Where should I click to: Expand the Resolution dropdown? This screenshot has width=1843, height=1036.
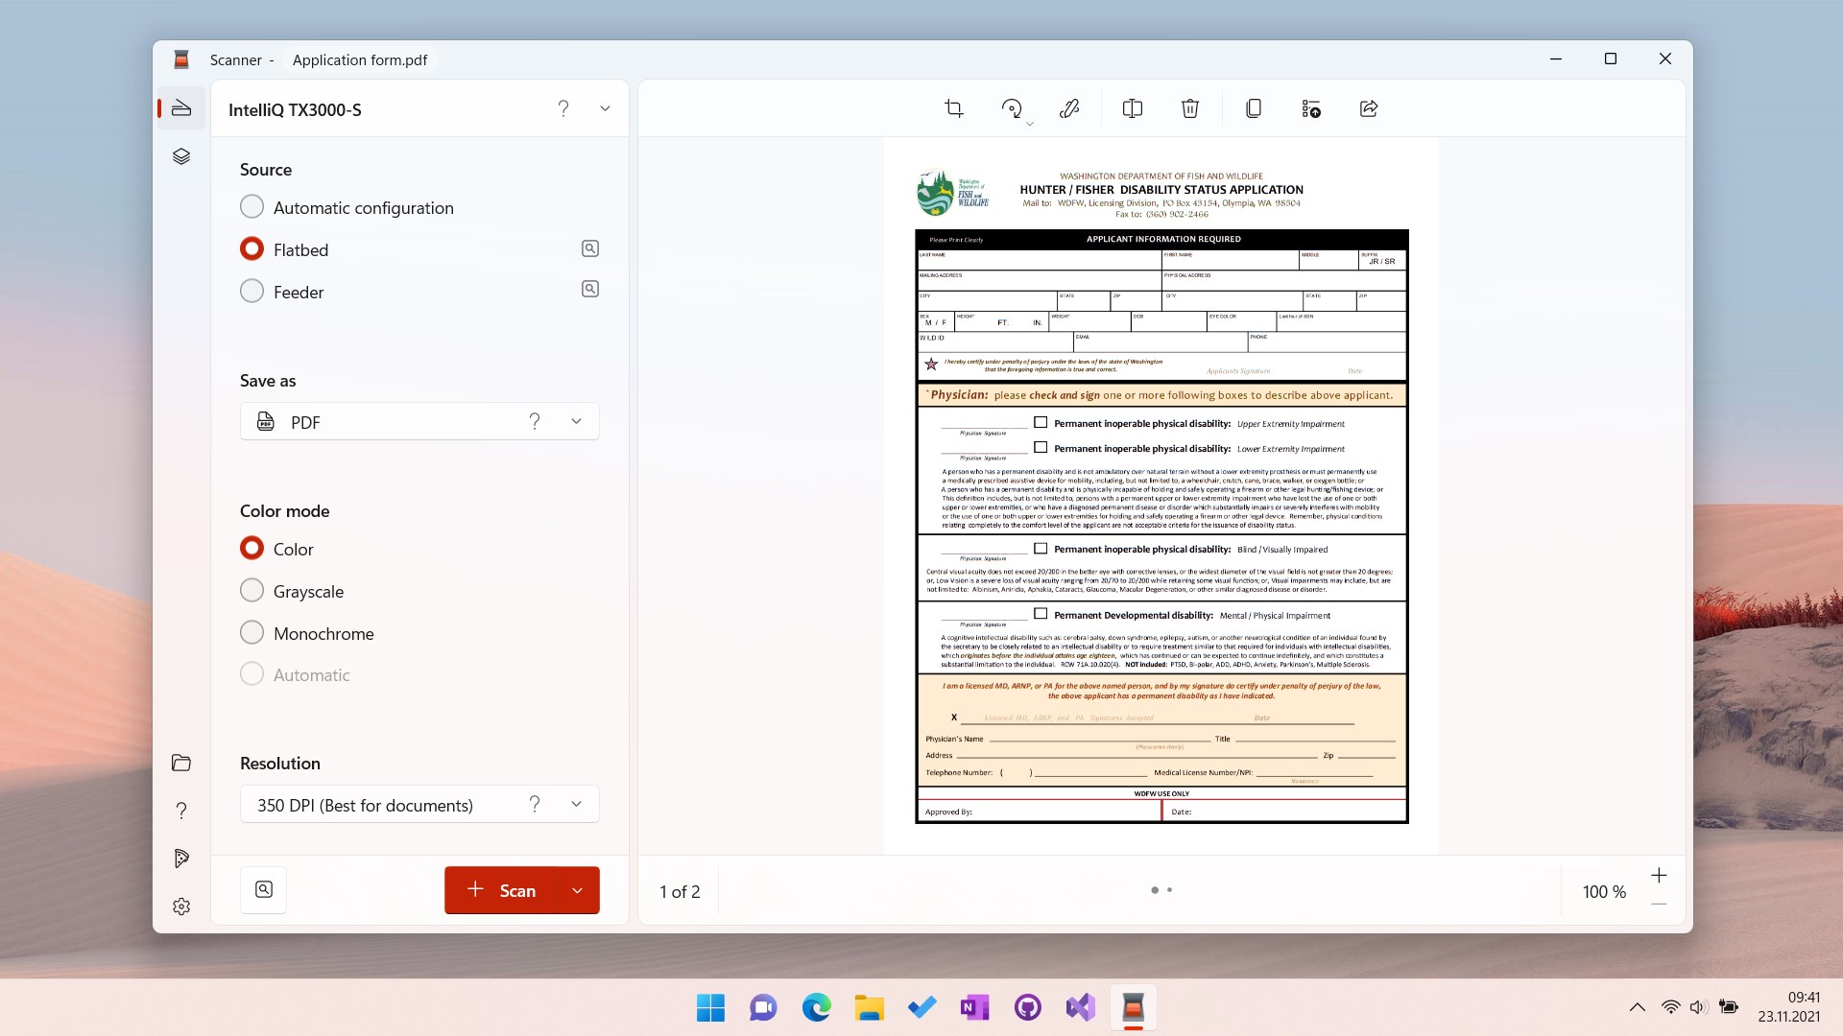(576, 805)
